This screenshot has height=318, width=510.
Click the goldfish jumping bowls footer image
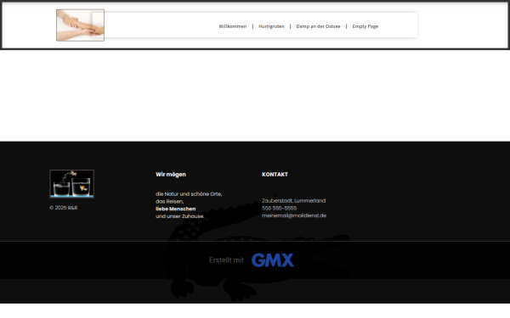click(x=72, y=184)
